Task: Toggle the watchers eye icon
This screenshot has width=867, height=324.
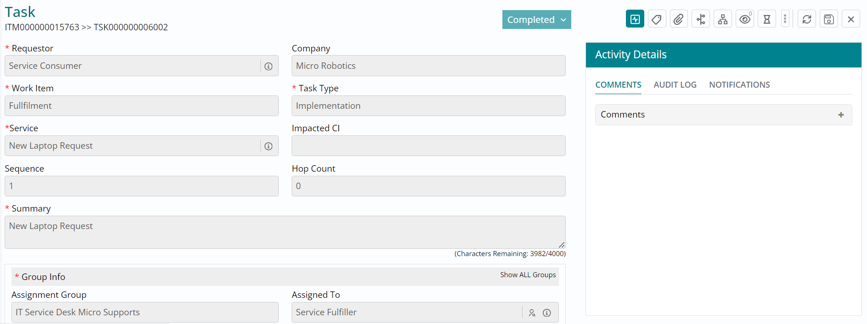Action: point(745,19)
